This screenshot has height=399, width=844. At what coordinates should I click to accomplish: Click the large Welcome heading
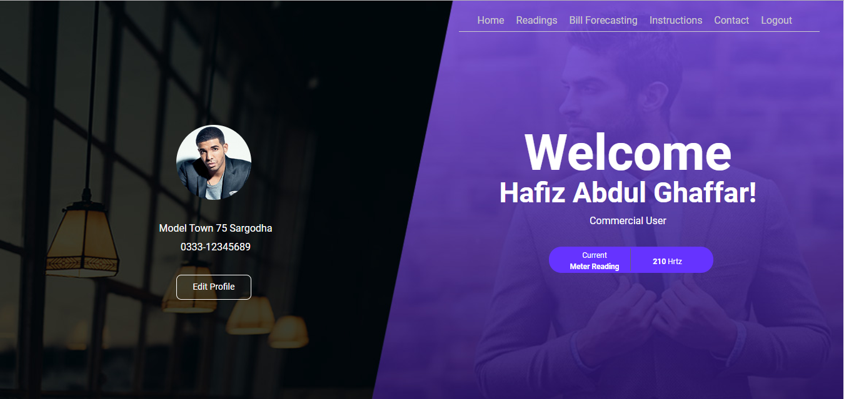pyautogui.click(x=628, y=153)
